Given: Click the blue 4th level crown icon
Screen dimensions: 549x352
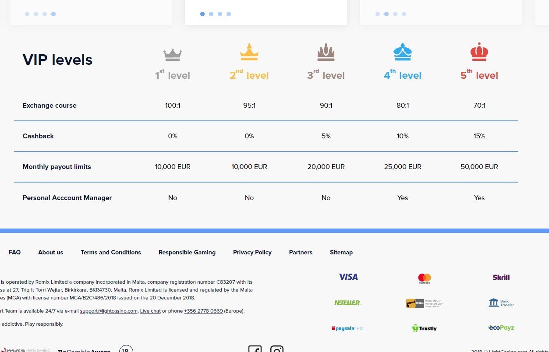Looking at the screenshot, I should [x=402, y=53].
